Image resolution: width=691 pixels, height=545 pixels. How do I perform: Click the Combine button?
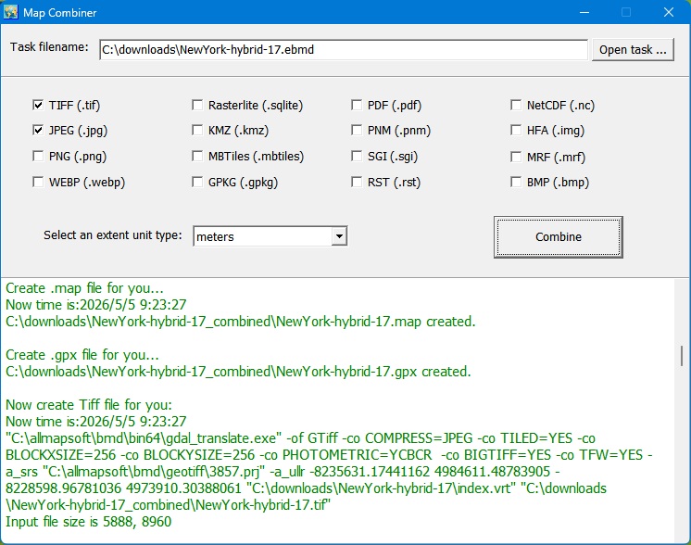pyautogui.click(x=559, y=236)
